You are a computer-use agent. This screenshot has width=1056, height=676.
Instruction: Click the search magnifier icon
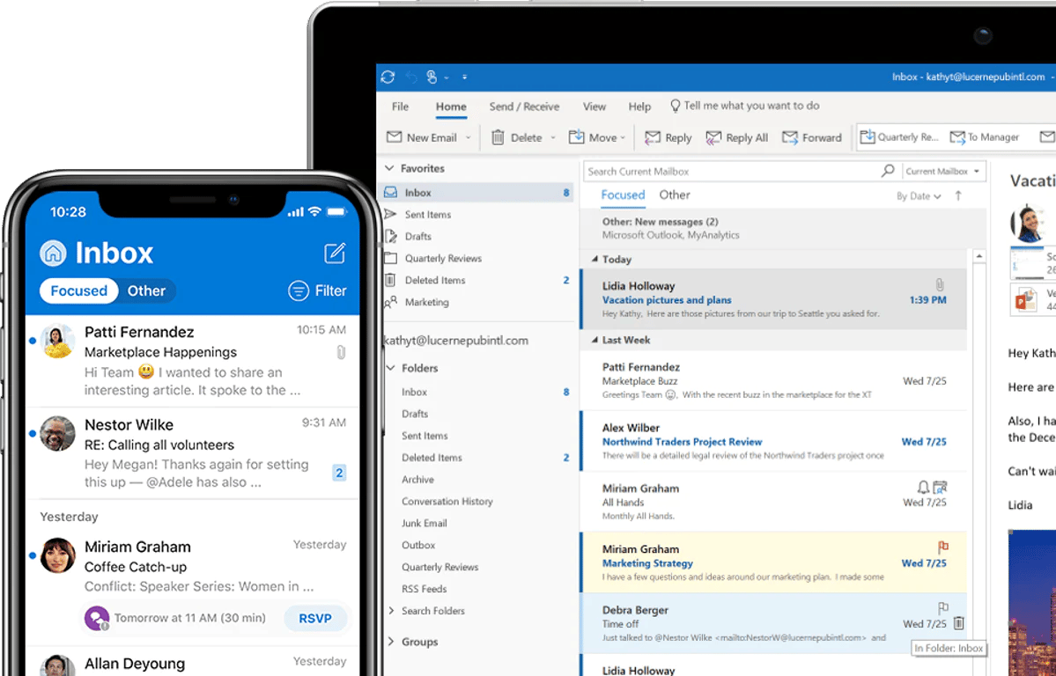coord(888,171)
